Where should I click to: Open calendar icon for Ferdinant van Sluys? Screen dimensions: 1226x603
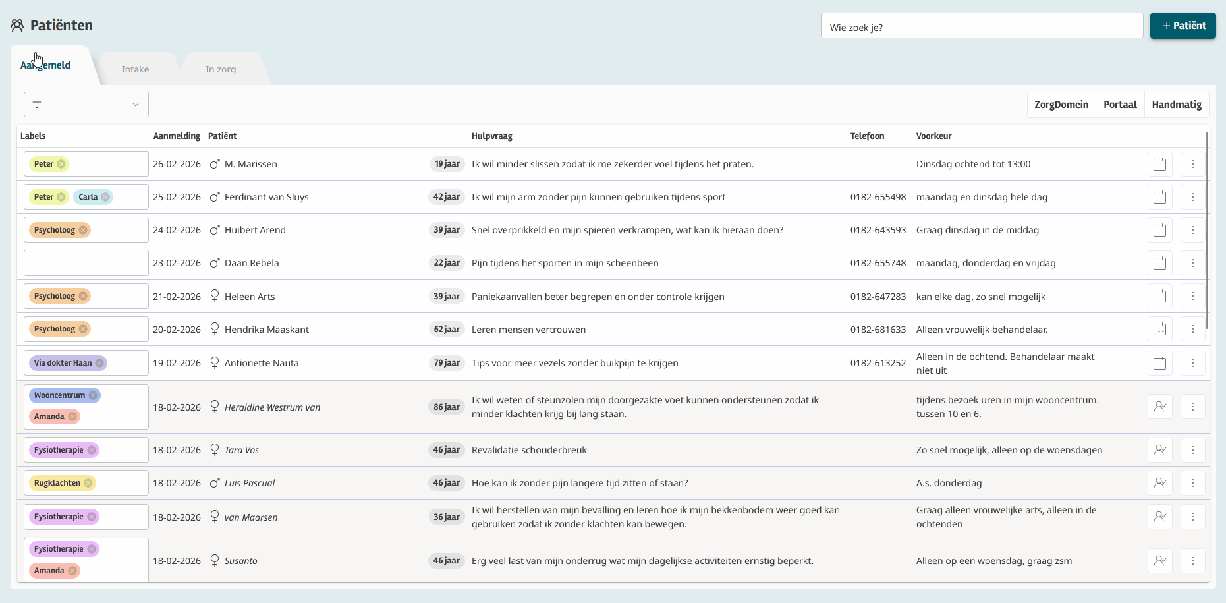click(1159, 197)
